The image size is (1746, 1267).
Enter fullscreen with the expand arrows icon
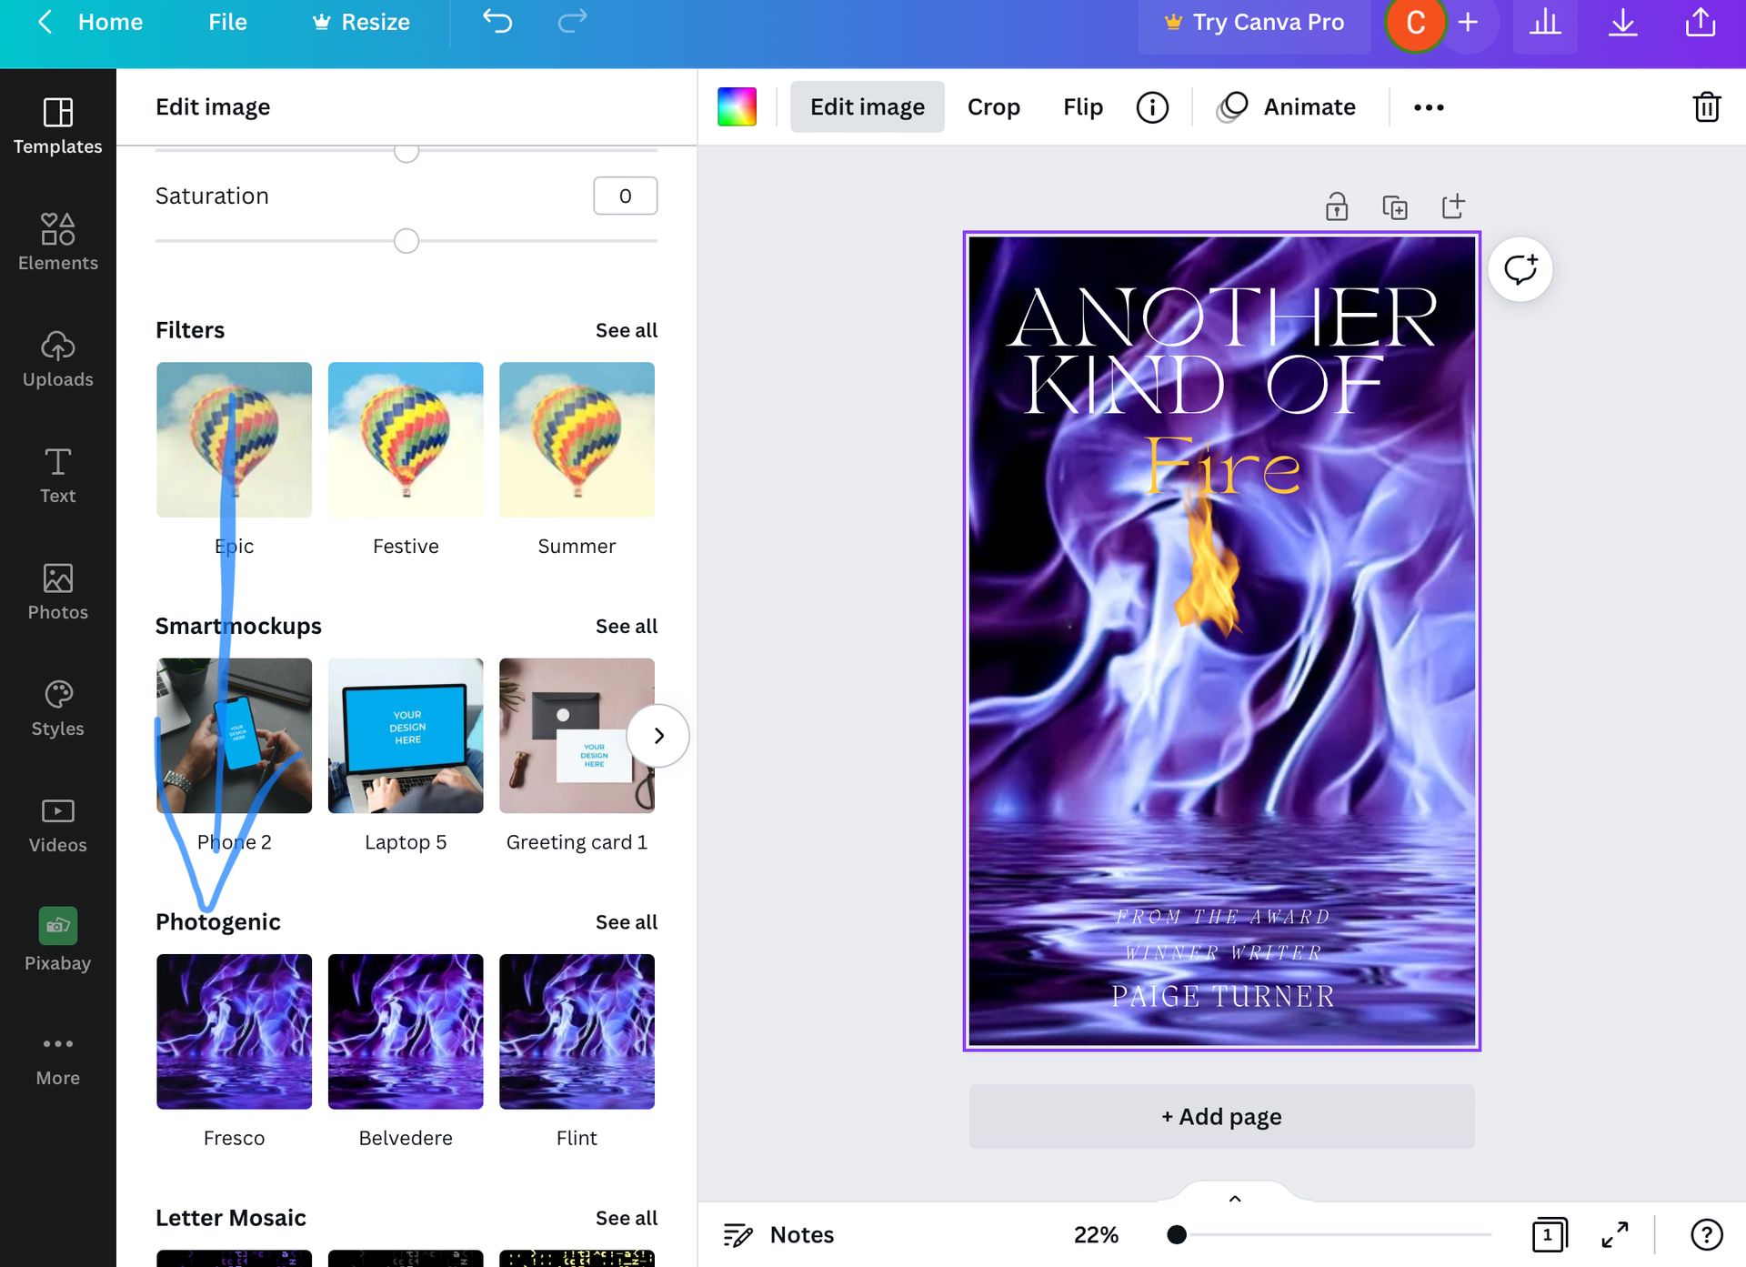click(x=1614, y=1234)
